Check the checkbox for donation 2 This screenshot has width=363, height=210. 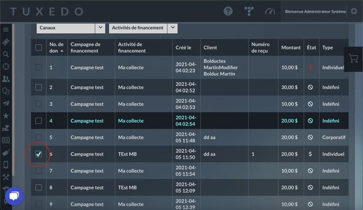pyautogui.click(x=39, y=87)
